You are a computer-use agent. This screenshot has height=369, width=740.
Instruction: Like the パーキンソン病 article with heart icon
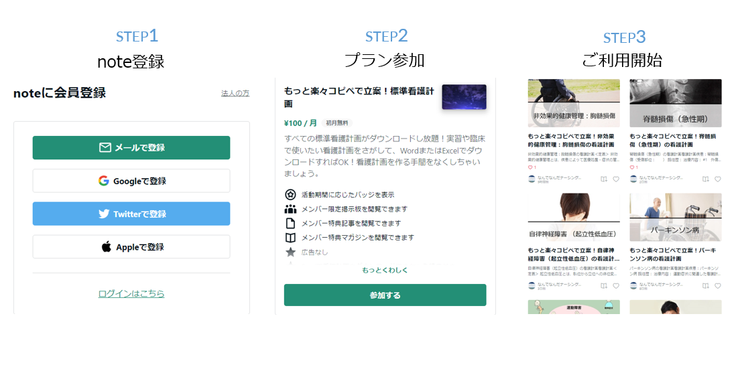(x=717, y=285)
